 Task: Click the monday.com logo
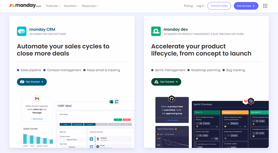tap(25, 6)
